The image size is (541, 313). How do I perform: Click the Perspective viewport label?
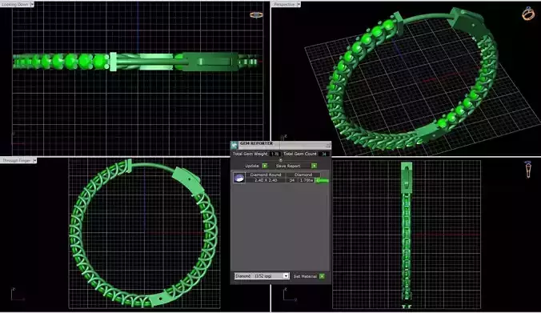(x=284, y=5)
